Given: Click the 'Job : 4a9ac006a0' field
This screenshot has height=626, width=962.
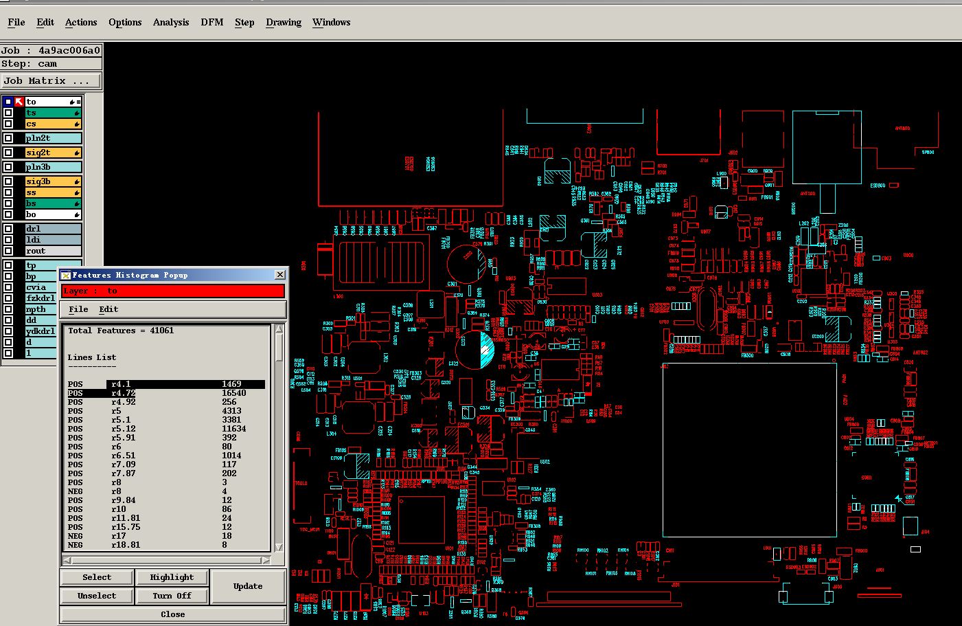Looking at the screenshot, I should coord(51,50).
